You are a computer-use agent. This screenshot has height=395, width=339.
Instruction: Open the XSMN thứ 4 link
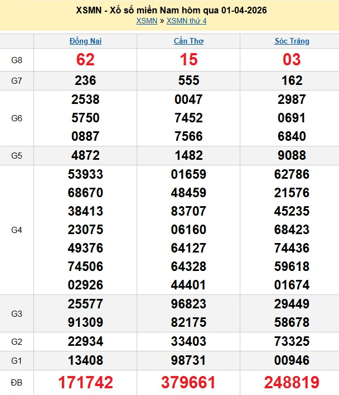[186, 21]
